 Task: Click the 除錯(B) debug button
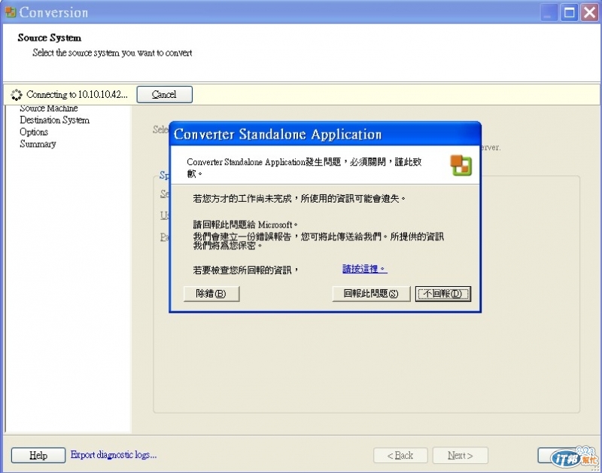pos(211,294)
